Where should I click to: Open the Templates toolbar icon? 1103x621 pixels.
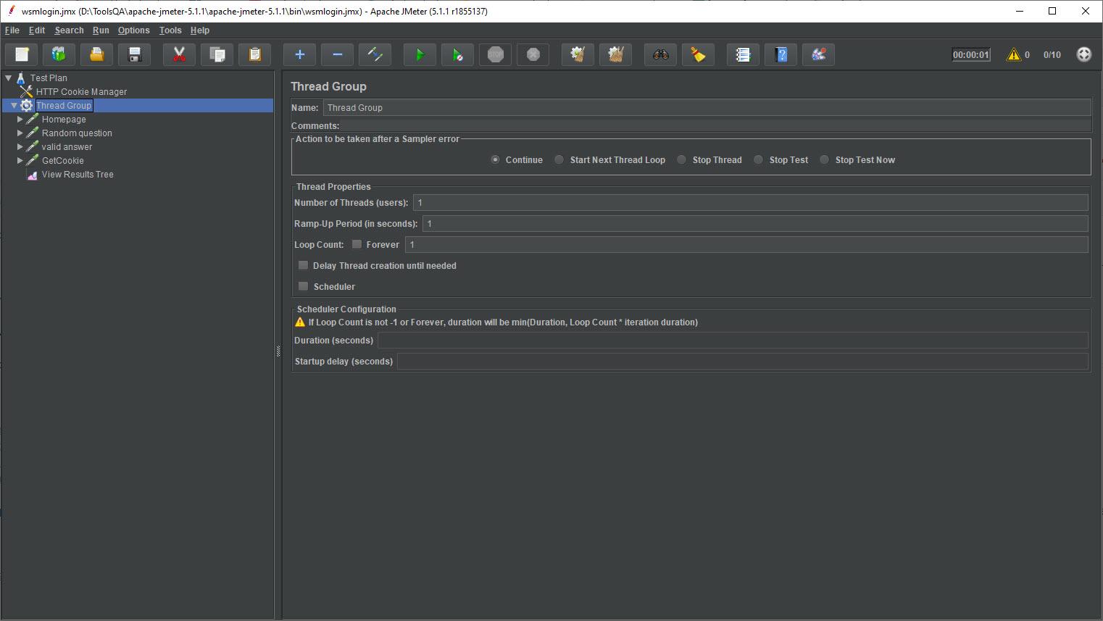59,54
